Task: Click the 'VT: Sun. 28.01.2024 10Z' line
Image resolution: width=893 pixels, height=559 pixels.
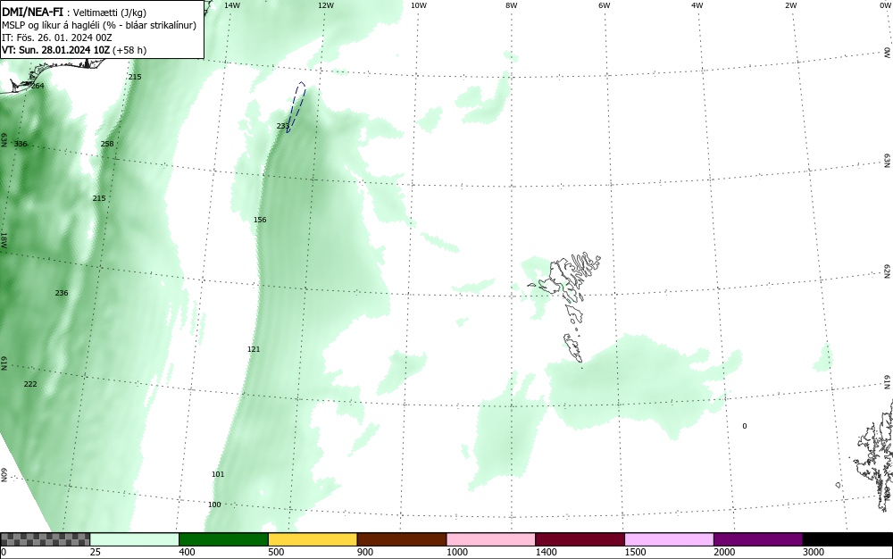Action: (55, 50)
